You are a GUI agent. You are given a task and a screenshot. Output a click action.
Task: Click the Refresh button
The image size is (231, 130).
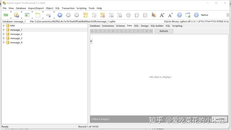tap(164, 31)
